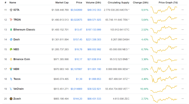The image size is (189, 104).
Task: Open the IOTA coin name link
Action: point(16,10)
